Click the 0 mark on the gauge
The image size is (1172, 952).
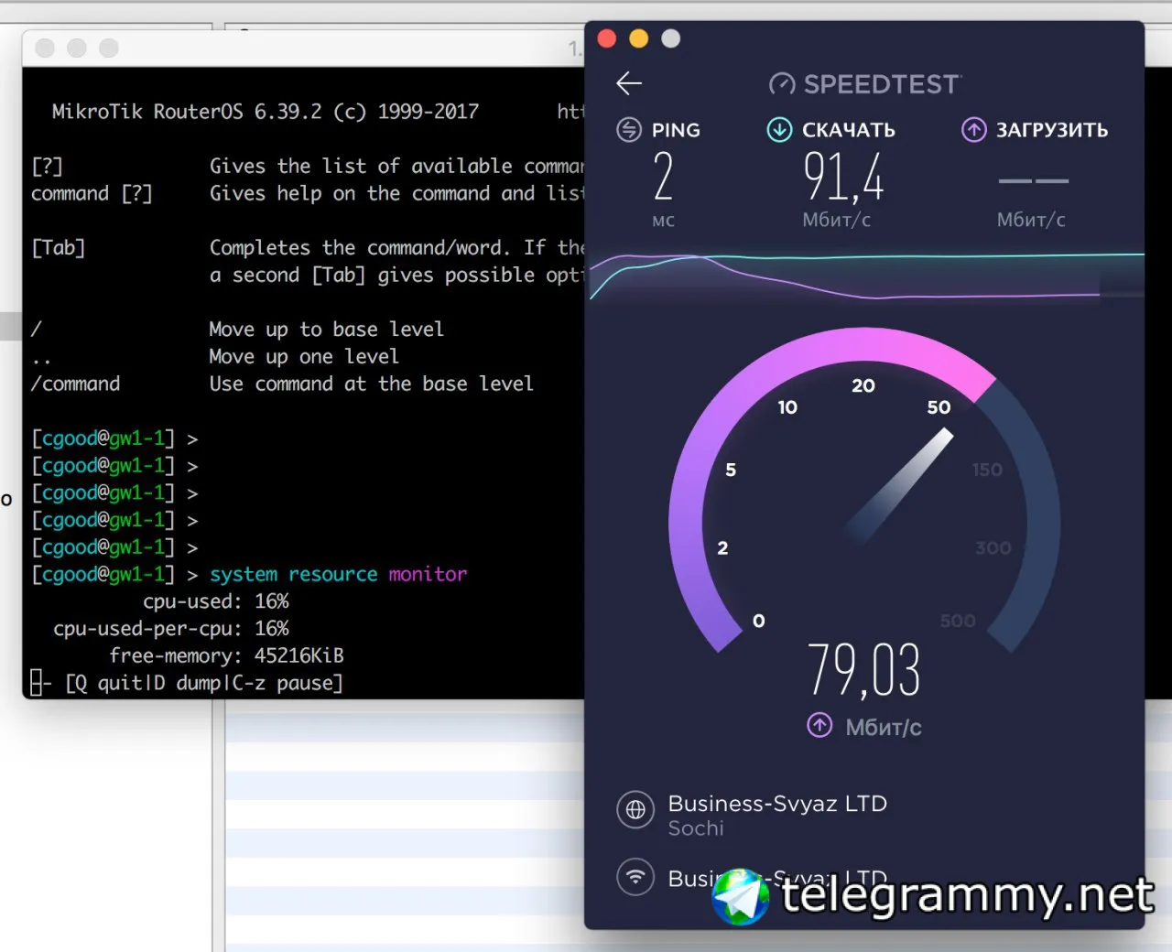tap(758, 621)
